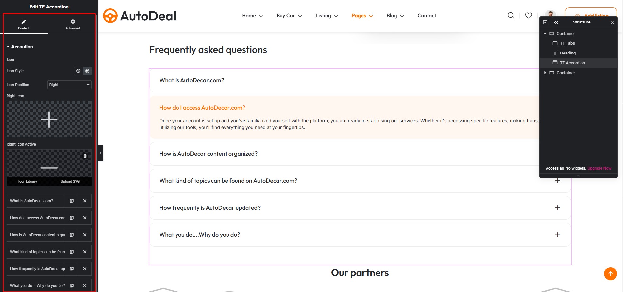Set icon style to icon
The width and height of the screenshot is (623, 292).
click(87, 71)
